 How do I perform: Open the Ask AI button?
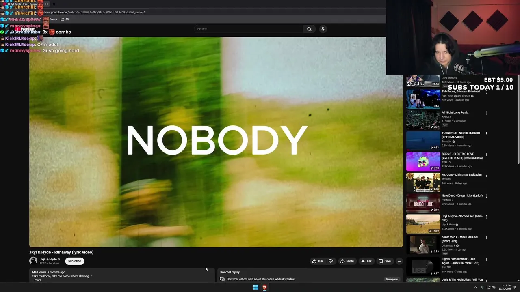366,261
